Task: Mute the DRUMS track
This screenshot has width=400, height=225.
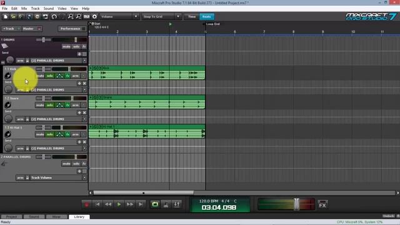Action: 66,47
